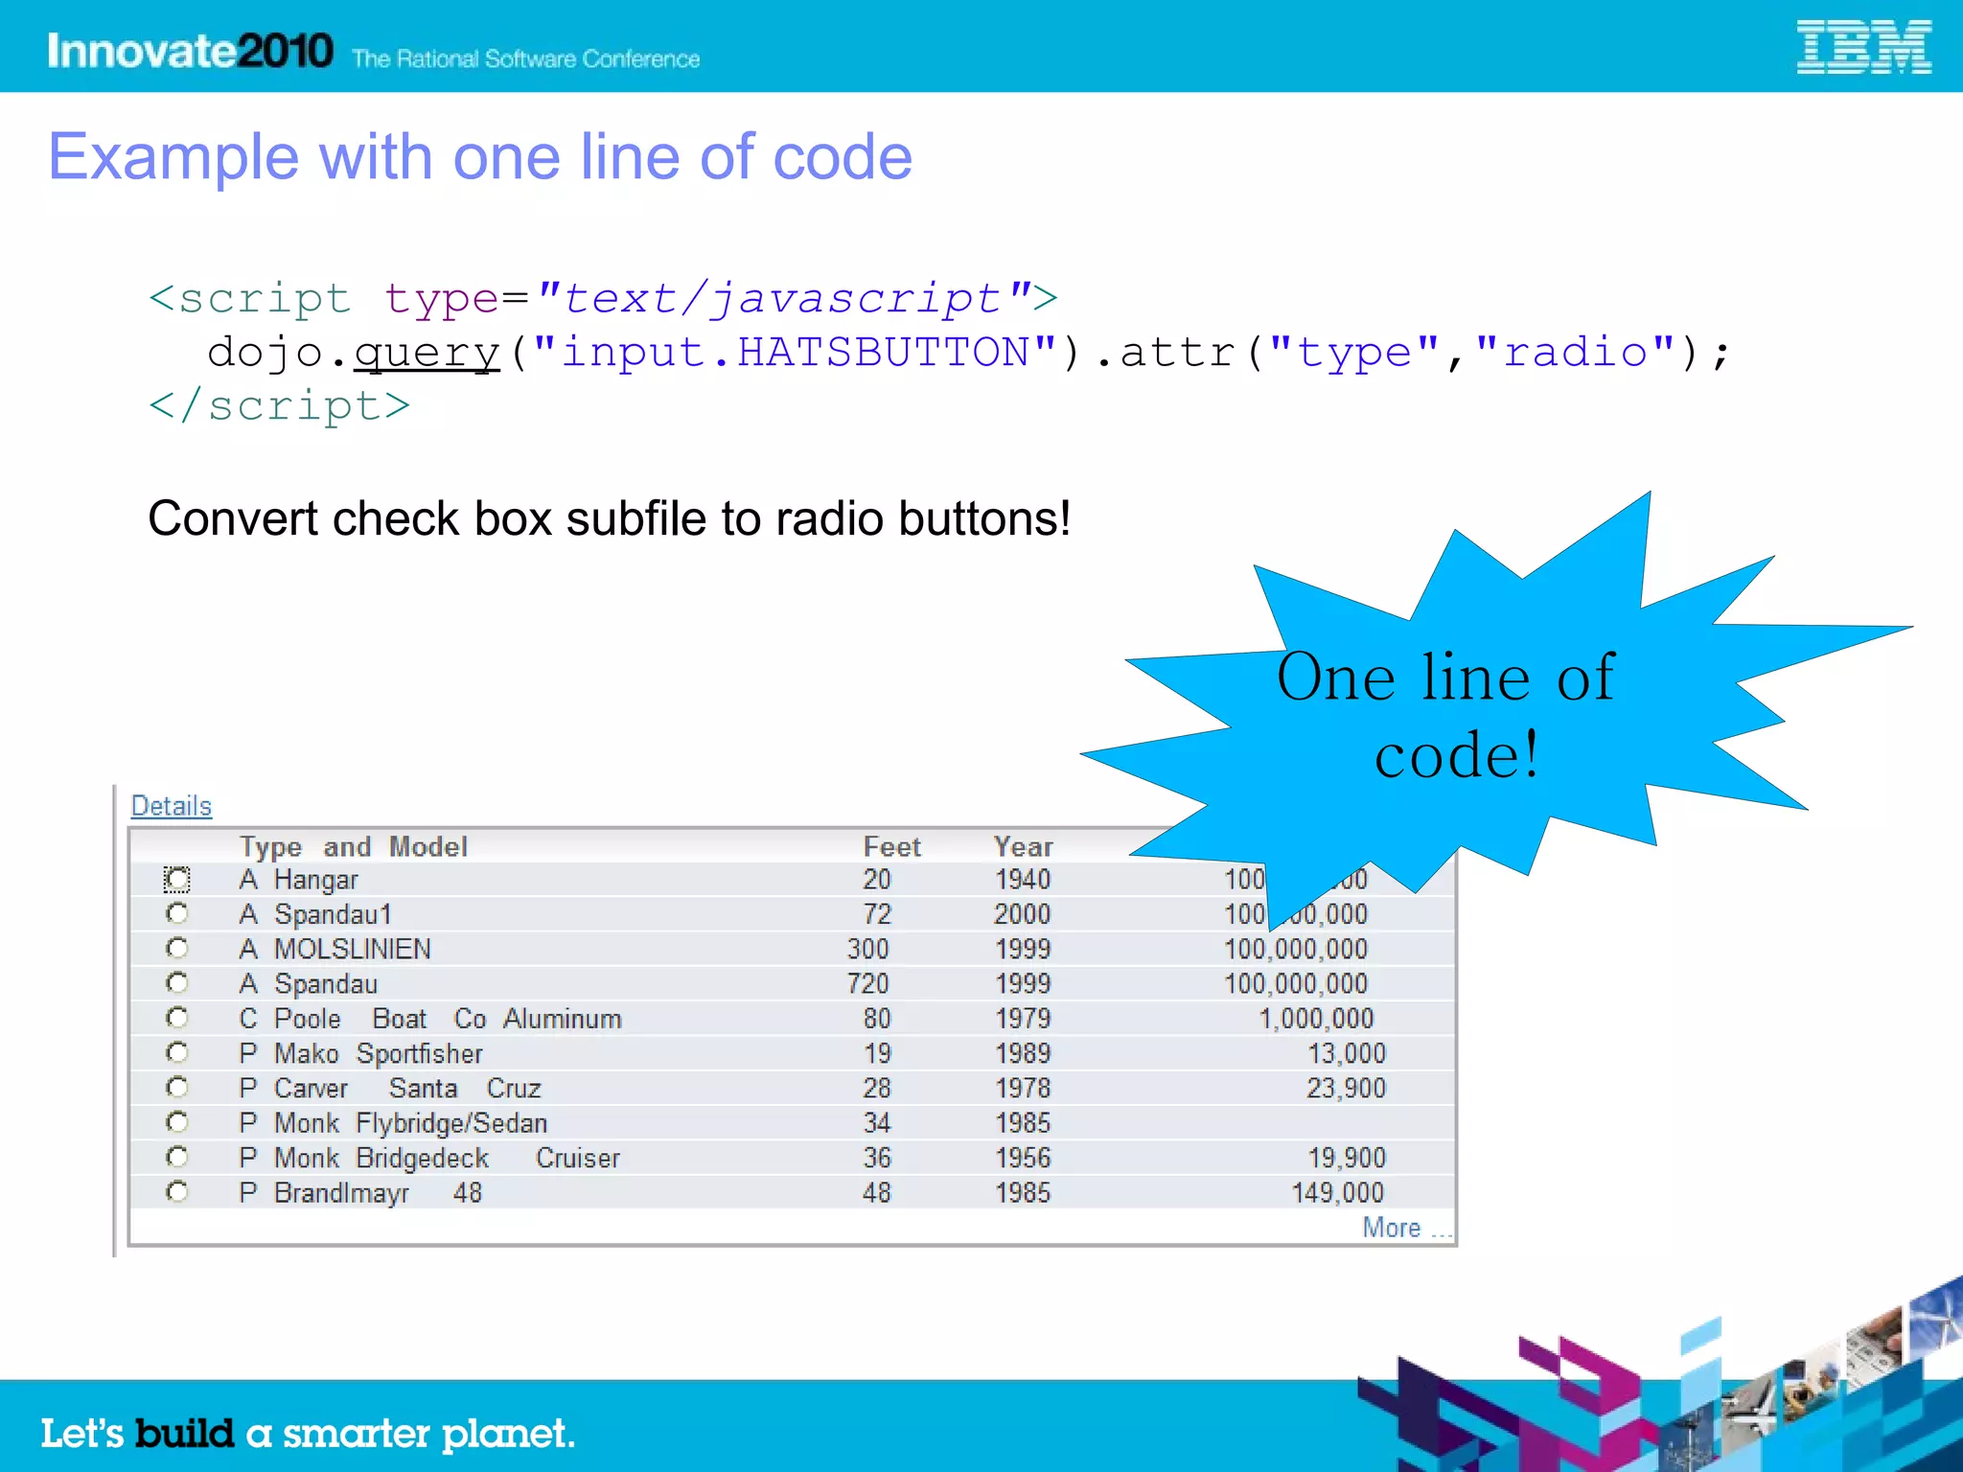Screen dimensions: 1963x1472
Task: Click the year value 2000
Action: pos(1023,914)
